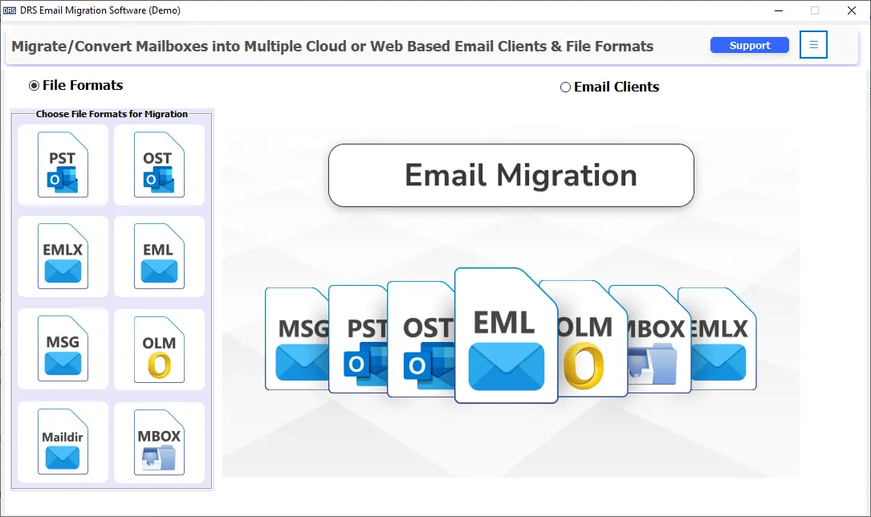This screenshot has width=871, height=517.
Task: Click the Email Migration banner
Action: click(511, 175)
